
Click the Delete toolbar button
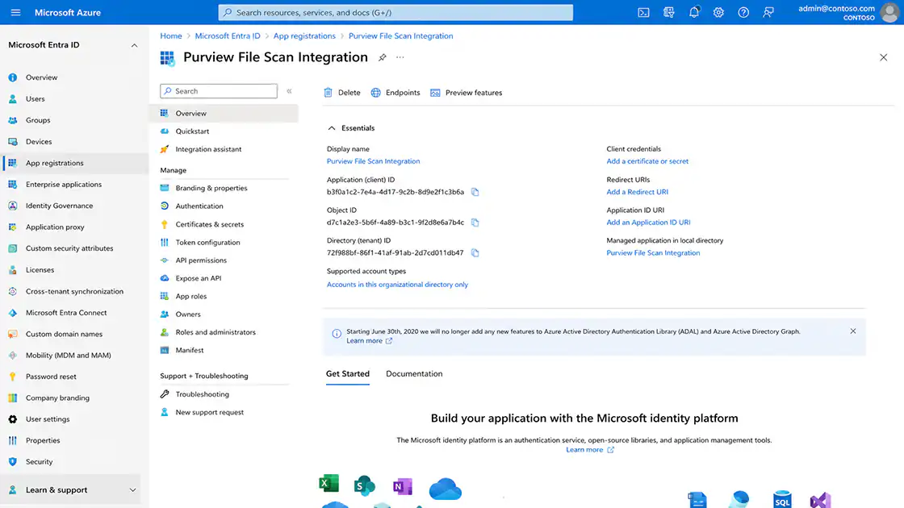tap(342, 93)
